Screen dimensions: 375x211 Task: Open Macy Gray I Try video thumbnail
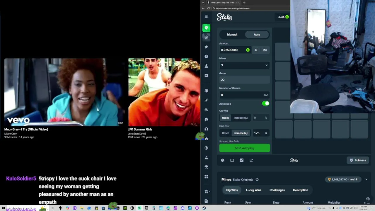[64, 92]
